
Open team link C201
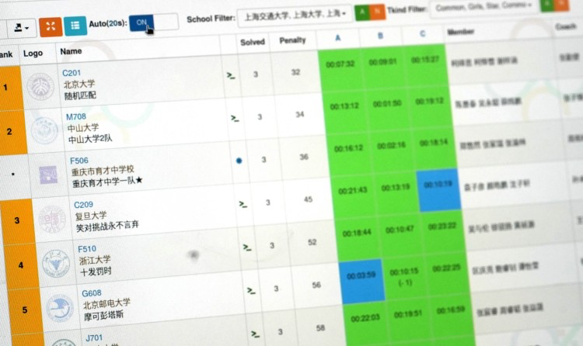pyautogui.click(x=72, y=73)
